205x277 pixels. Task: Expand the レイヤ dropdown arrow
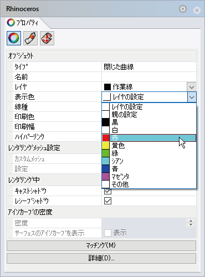click(x=192, y=87)
